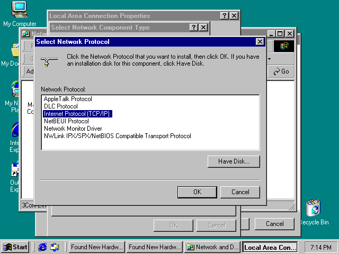This screenshot has width=339, height=254.
Task: Click the Network window resize grip
Action: point(291,207)
